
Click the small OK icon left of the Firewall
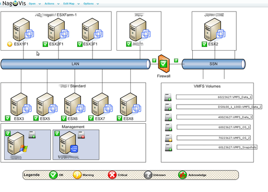[x=154, y=61]
